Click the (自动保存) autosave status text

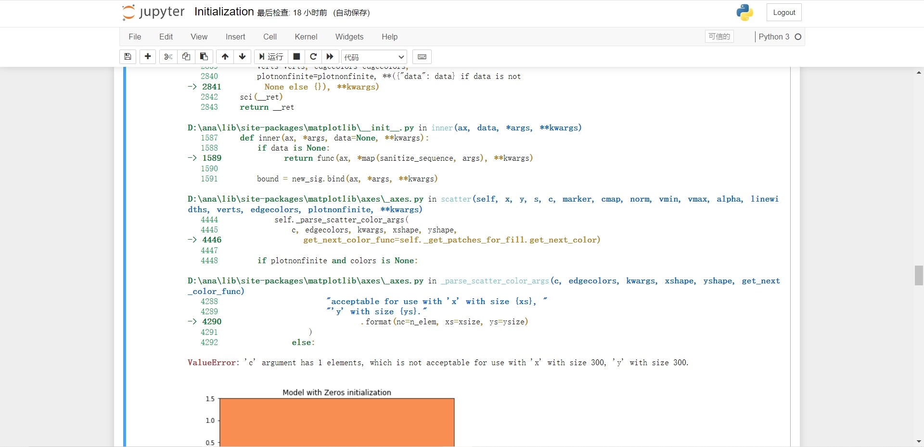pos(351,13)
